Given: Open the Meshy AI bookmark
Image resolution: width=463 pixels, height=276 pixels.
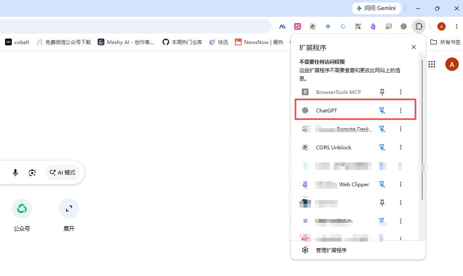Looking at the screenshot, I should coord(126,42).
